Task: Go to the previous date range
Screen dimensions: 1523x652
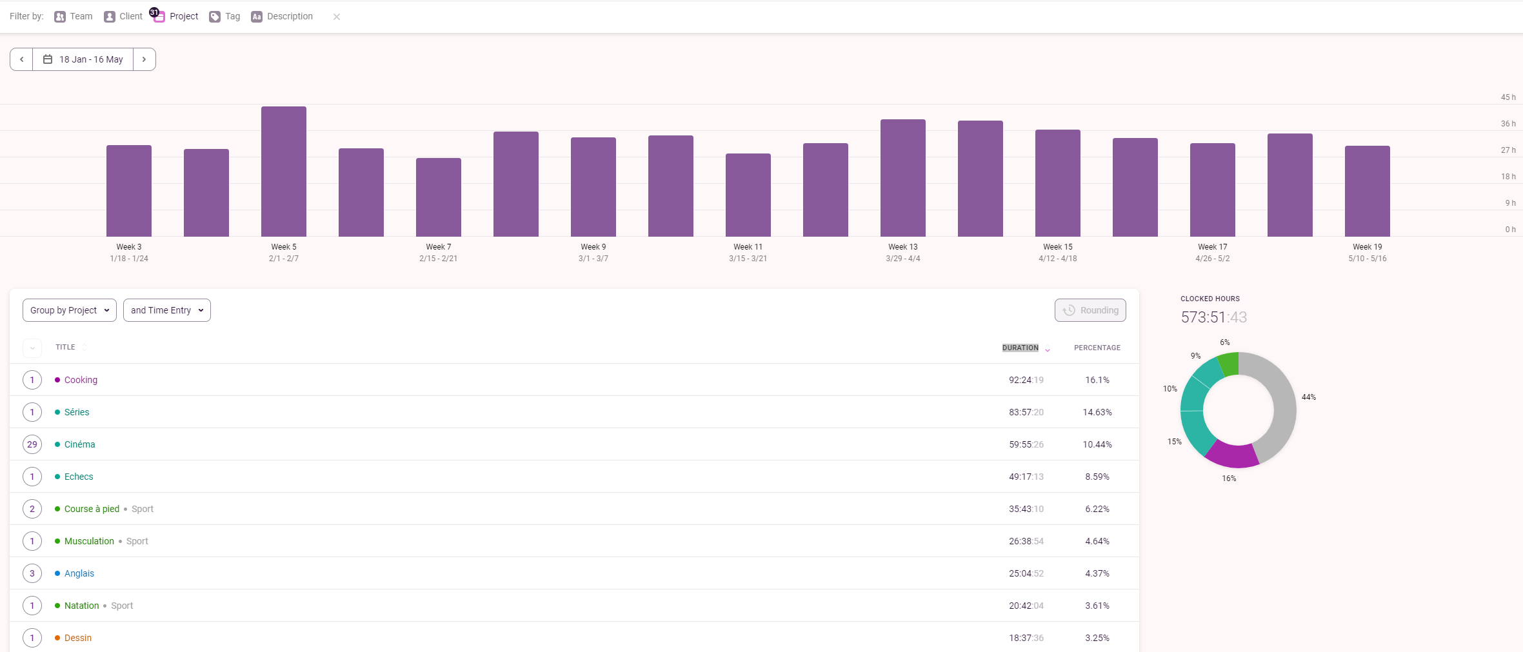Action: click(21, 59)
